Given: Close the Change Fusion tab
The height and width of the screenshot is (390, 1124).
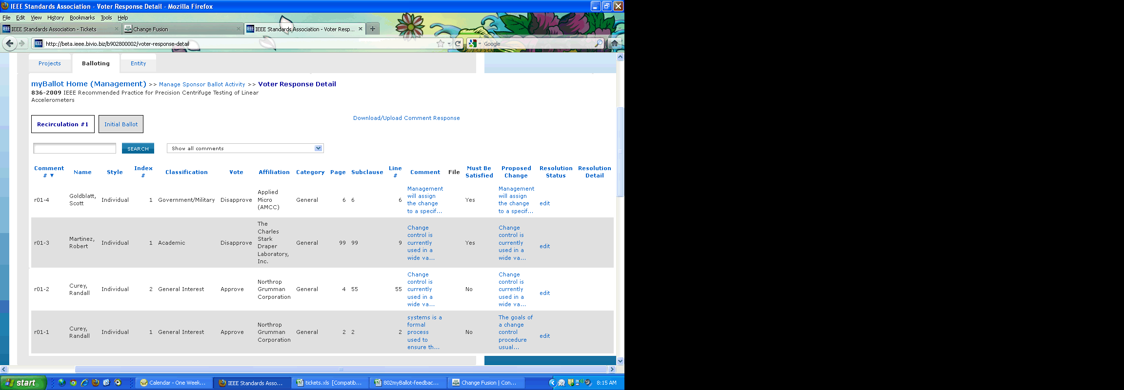Looking at the screenshot, I should click(x=239, y=29).
